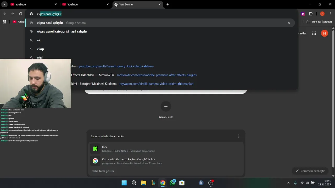Viewport: 335px width, 188px height.
Task: Select suggestion 'ekpss nasıl çalışılır - Google Arama'
Action: tap(160, 23)
